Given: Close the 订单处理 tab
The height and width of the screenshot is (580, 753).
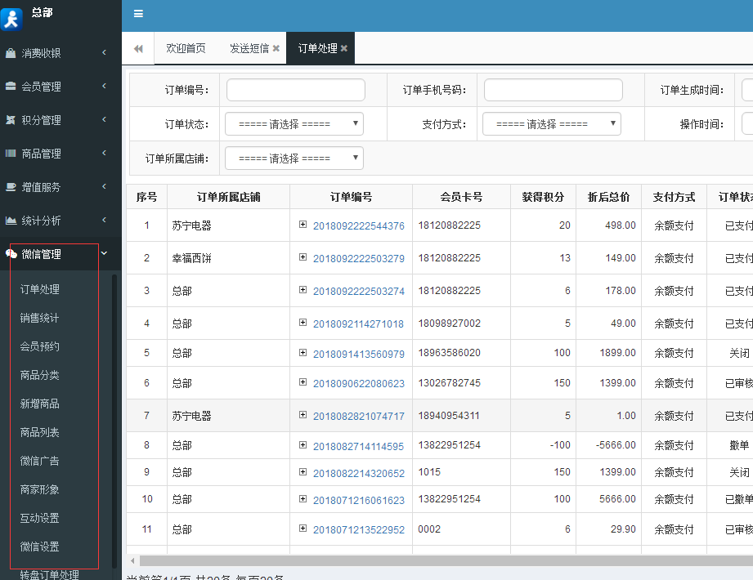Looking at the screenshot, I should pyautogui.click(x=343, y=47).
